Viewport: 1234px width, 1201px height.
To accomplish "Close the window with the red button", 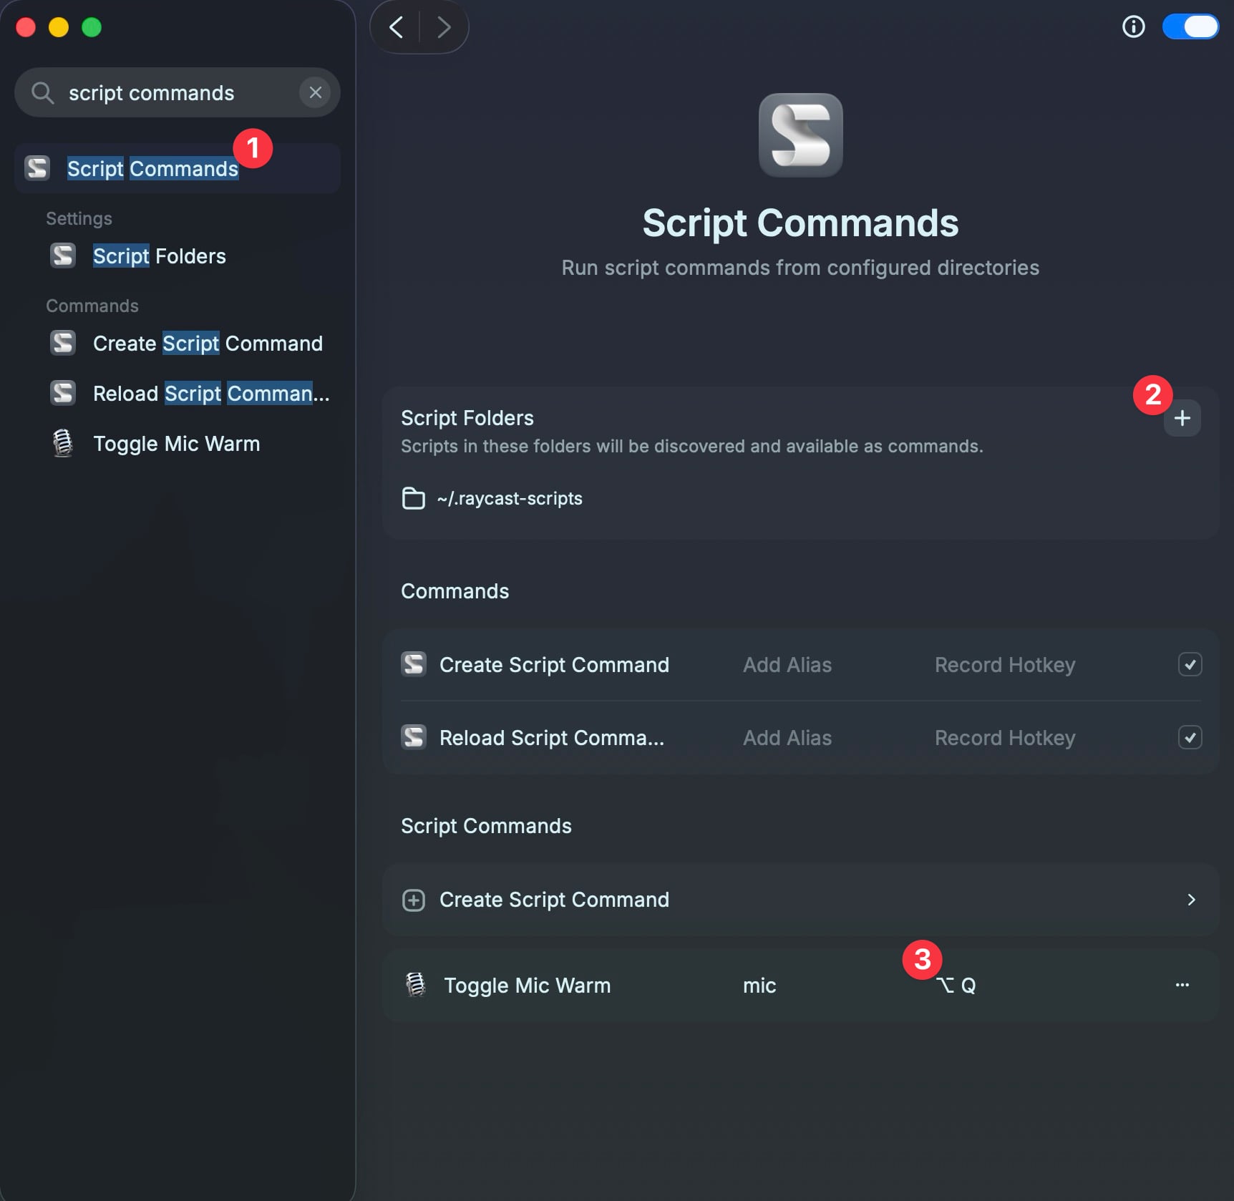I will tap(26, 27).
